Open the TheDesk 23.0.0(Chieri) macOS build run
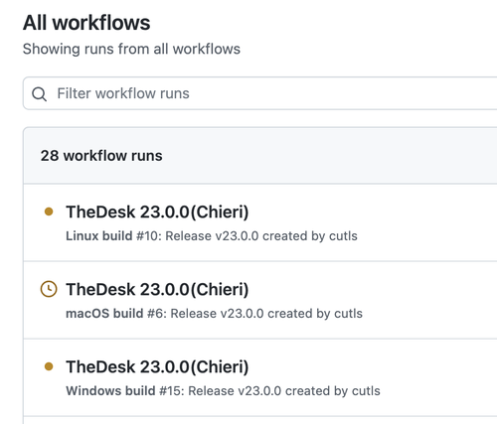 [x=157, y=289]
